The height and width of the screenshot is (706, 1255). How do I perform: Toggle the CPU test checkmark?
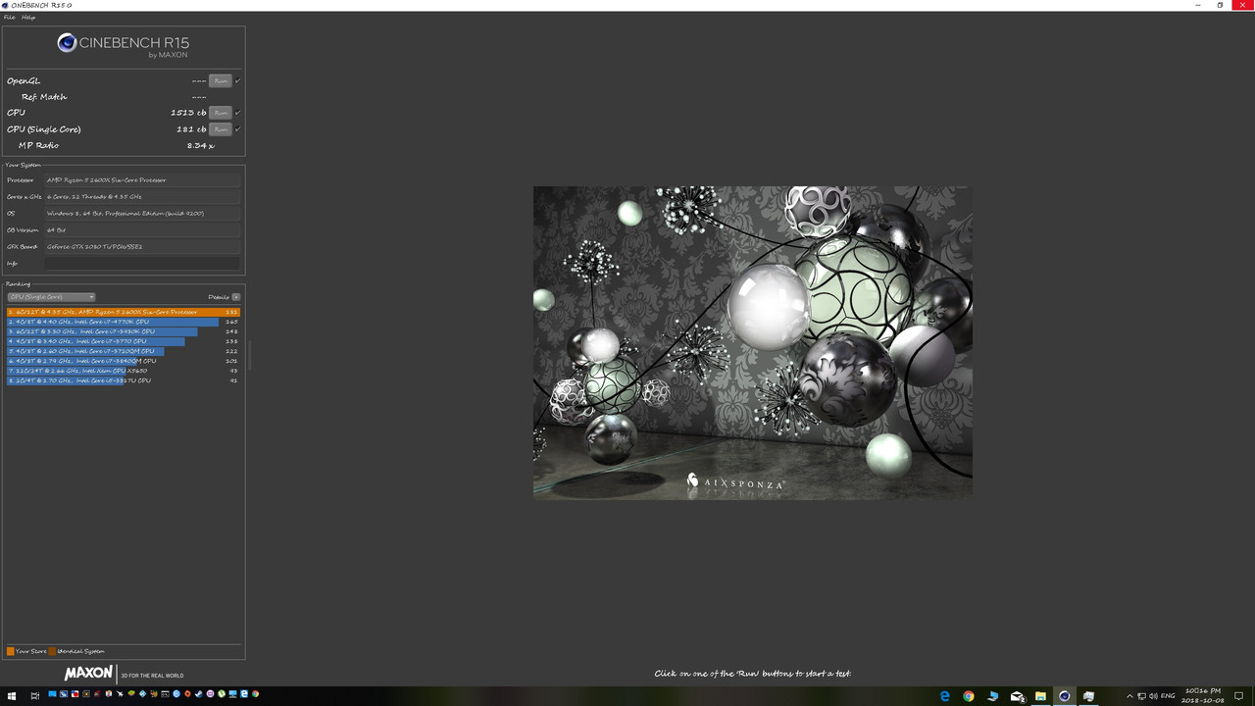[x=237, y=112]
